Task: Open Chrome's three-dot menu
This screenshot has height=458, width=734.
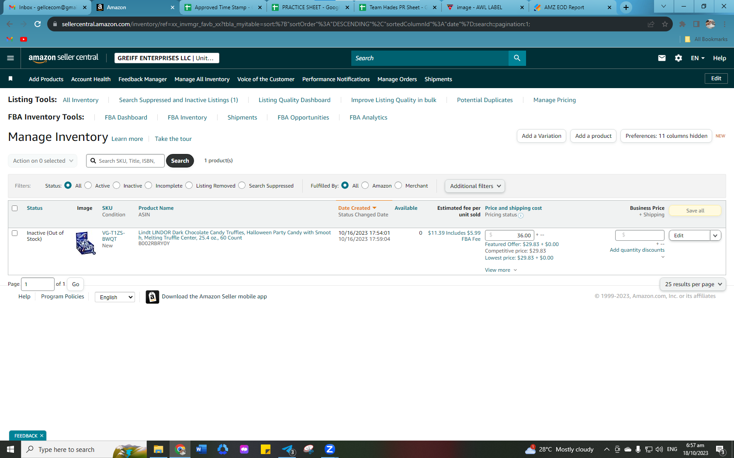Action: (x=724, y=24)
